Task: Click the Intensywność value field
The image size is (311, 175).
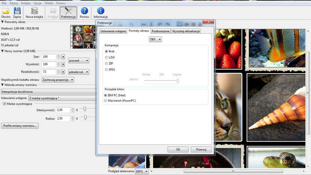Action: coord(63,110)
